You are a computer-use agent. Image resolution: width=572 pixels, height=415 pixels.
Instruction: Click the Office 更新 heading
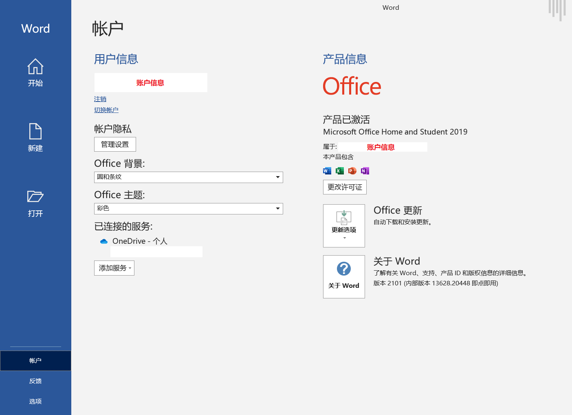click(x=398, y=210)
